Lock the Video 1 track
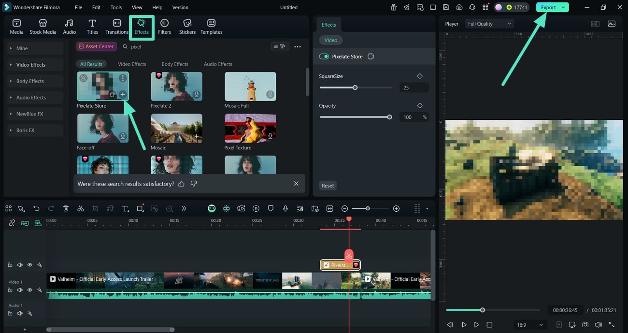The height and width of the screenshot is (333, 628). 10,290
